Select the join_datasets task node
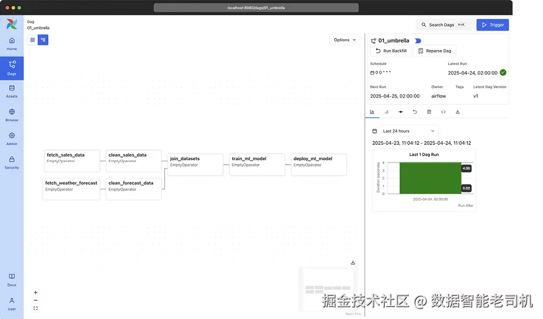Image resolution: width=543 pixels, height=319 pixels. [x=195, y=164]
